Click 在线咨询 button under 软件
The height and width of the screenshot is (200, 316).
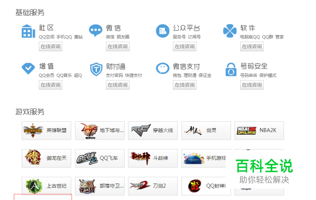(x=252, y=47)
